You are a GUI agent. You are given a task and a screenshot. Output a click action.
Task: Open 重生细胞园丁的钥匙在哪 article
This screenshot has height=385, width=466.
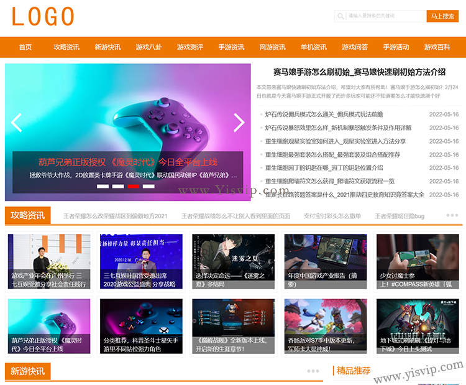pos(324,168)
